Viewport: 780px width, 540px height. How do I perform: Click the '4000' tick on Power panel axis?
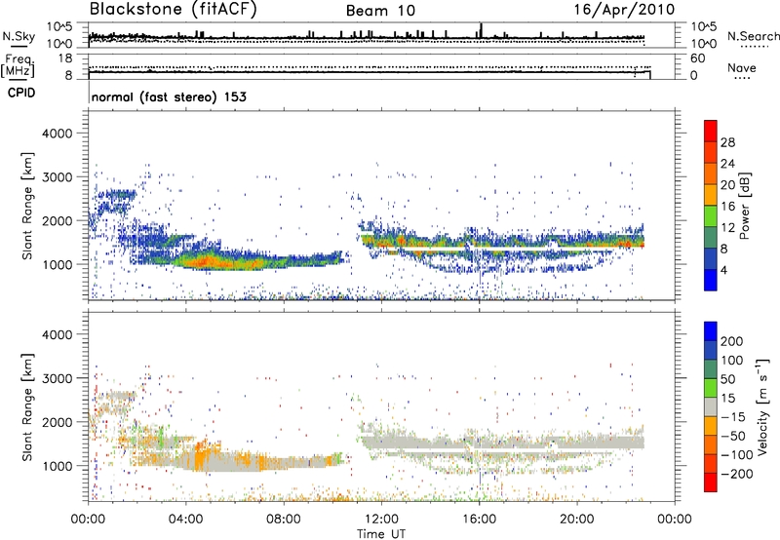tap(58, 134)
